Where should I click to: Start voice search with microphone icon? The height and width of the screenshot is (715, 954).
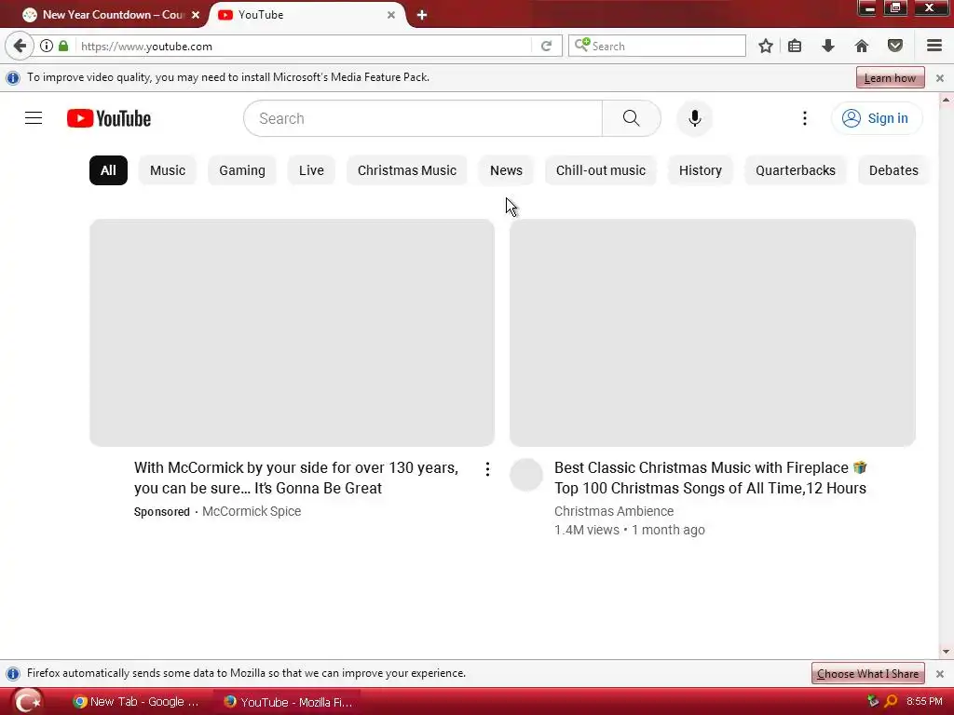pyautogui.click(x=694, y=118)
